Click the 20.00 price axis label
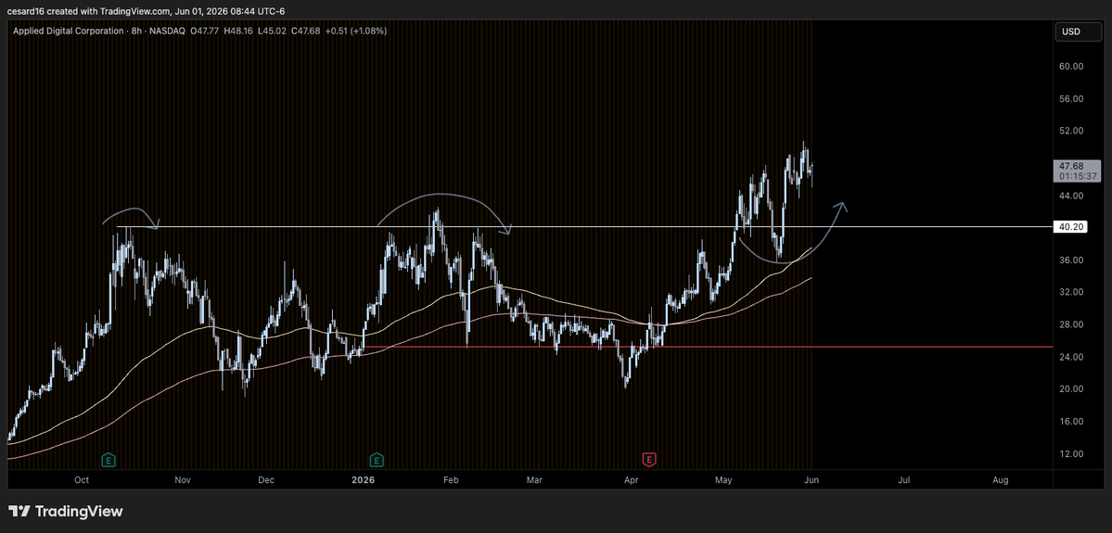 [1071, 389]
